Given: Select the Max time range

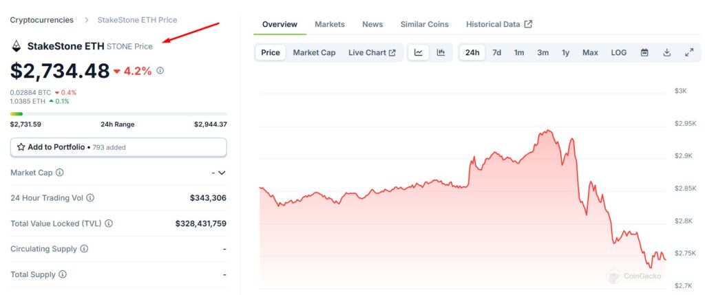Looking at the screenshot, I should click(590, 52).
